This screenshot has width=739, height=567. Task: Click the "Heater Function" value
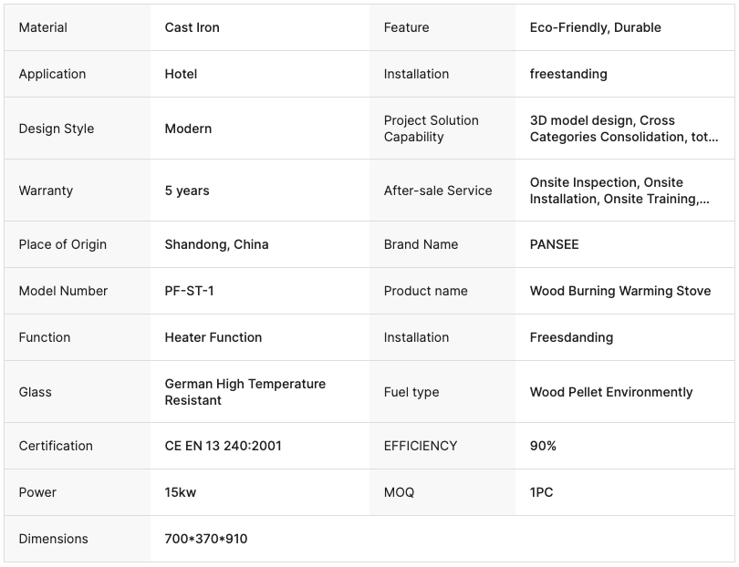pos(213,337)
